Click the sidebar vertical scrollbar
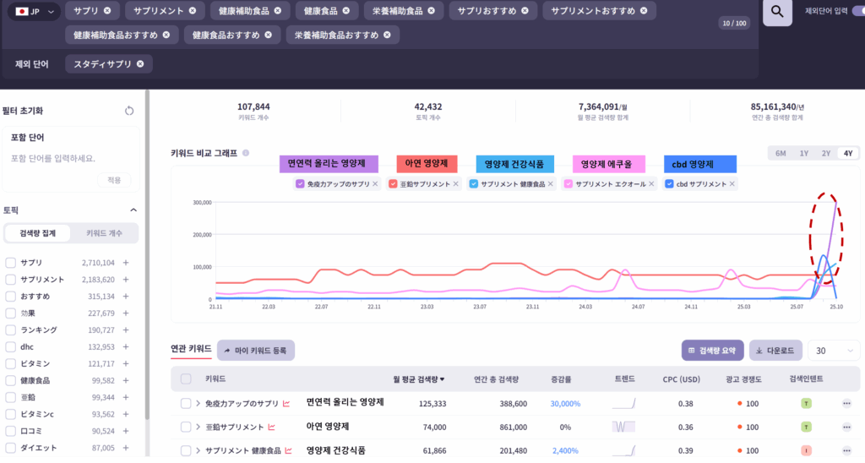The width and height of the screenshot is (865, 463). click(147, 253)
